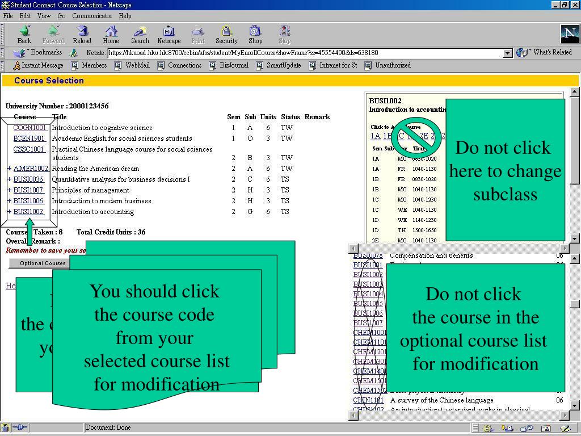Screen dimensions: 581x436
Task: Click the Netsite URL address field
Action: pyautogui.click(x=305, y=53)
